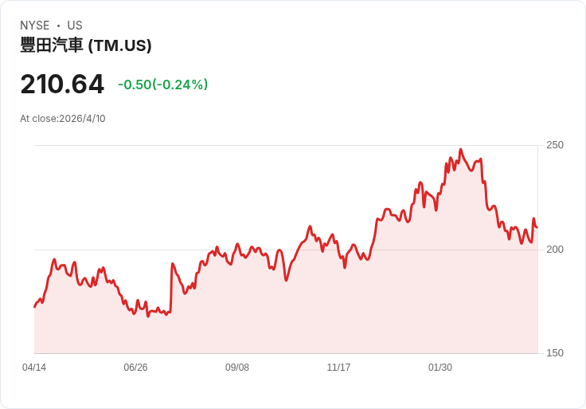Screen dimensions: 586x409
Task: Click the 200 price axis label
Action: [x=555, y=250]
